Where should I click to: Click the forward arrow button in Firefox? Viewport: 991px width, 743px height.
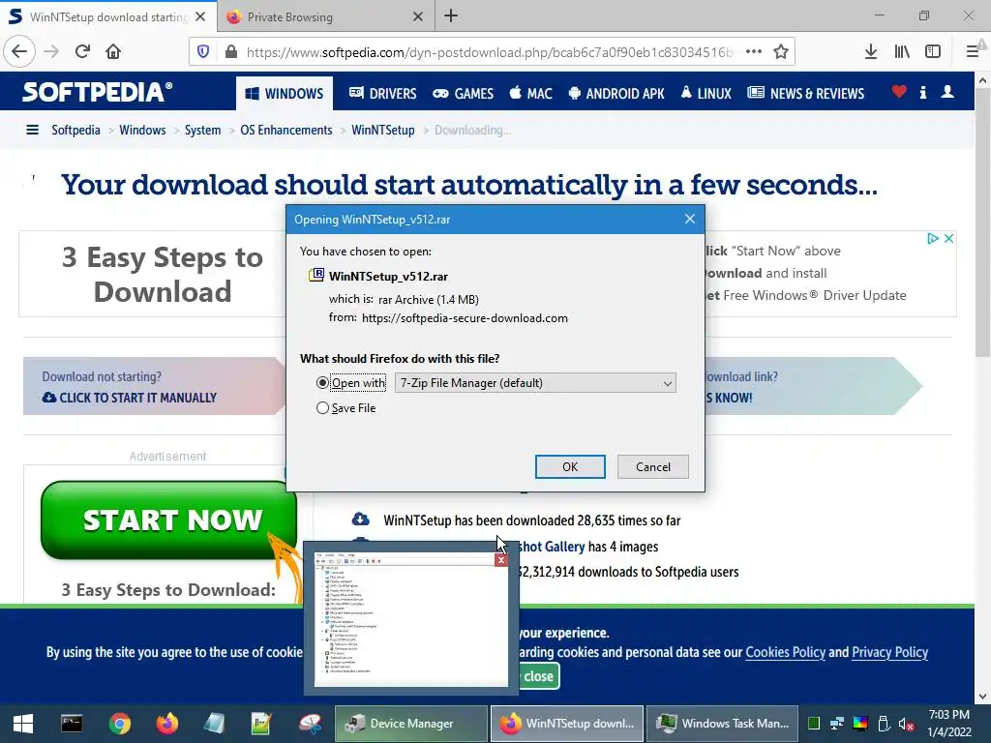coord(51,51)
